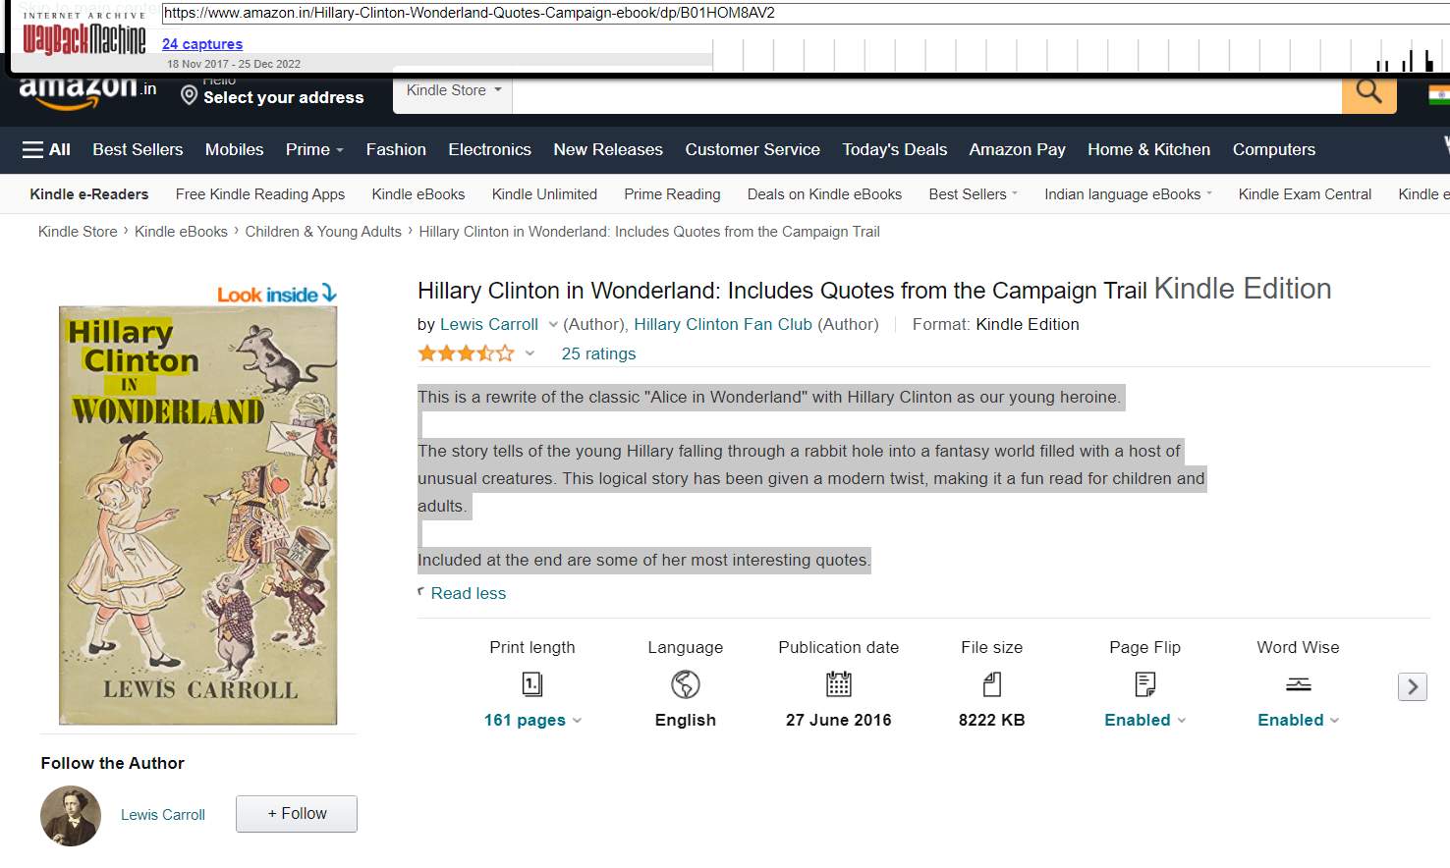Click the Look inside badge
The height and width of the screenshot is (868, 1450).
coord(276,294)
